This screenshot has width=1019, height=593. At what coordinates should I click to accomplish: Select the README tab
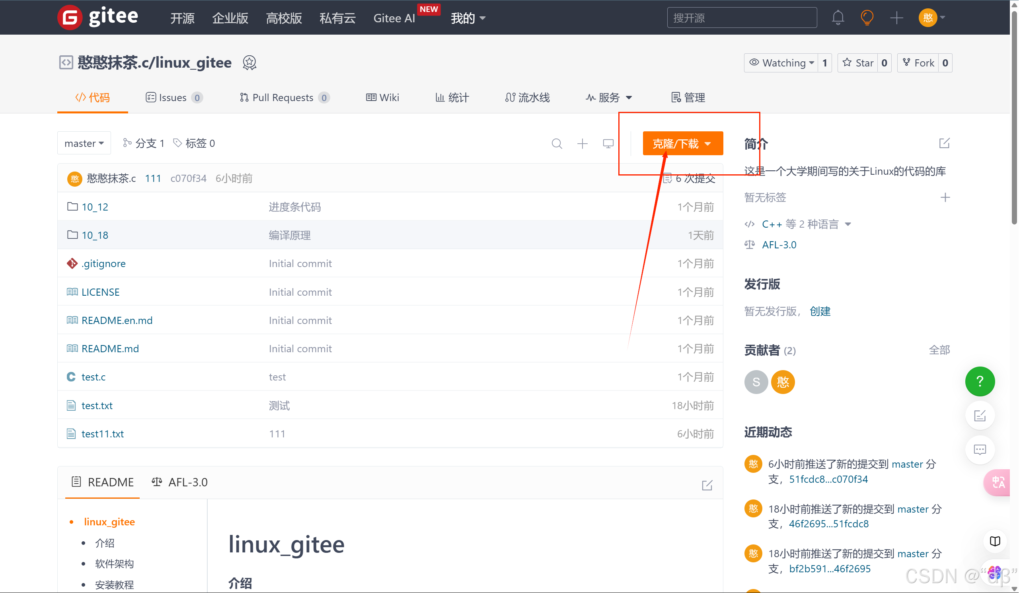[x=102, y=482]
